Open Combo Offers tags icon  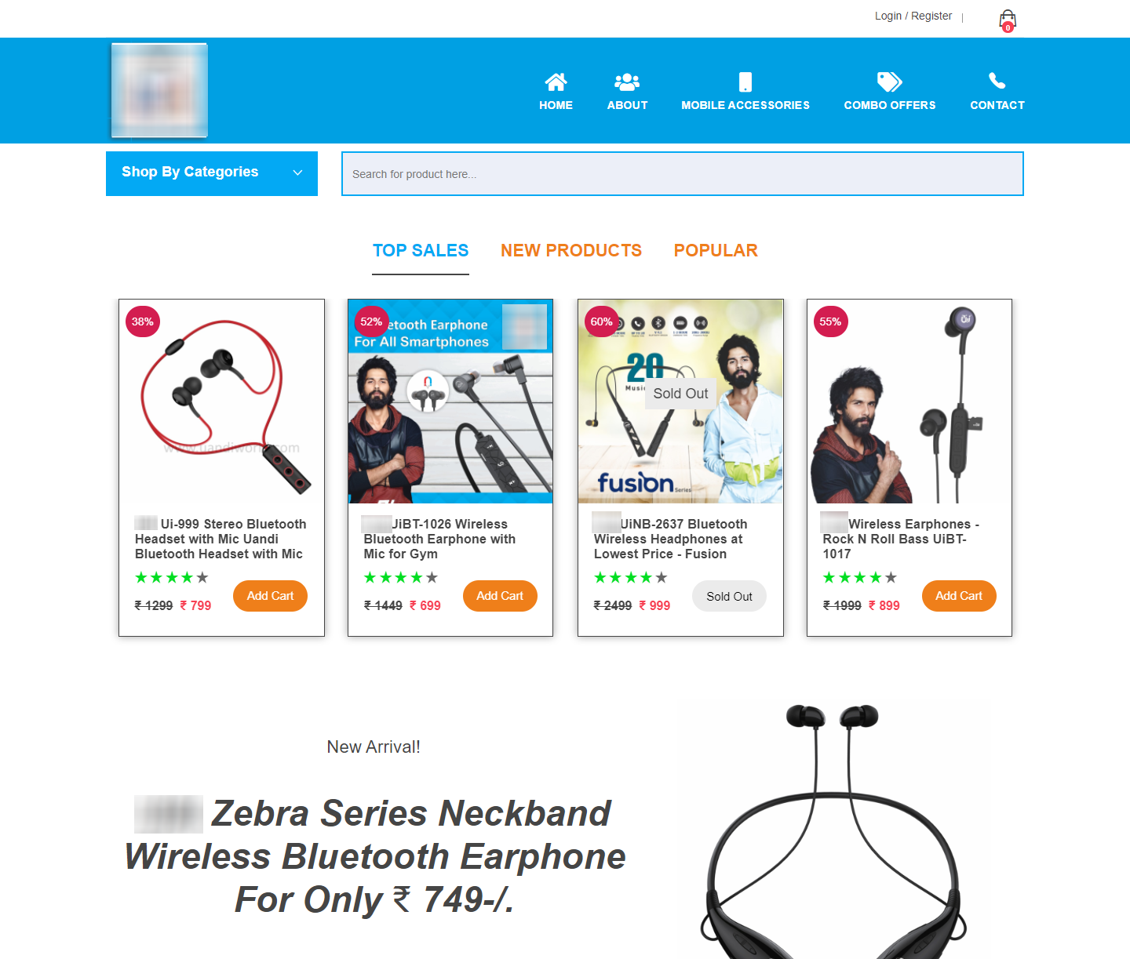click(890, 82)
